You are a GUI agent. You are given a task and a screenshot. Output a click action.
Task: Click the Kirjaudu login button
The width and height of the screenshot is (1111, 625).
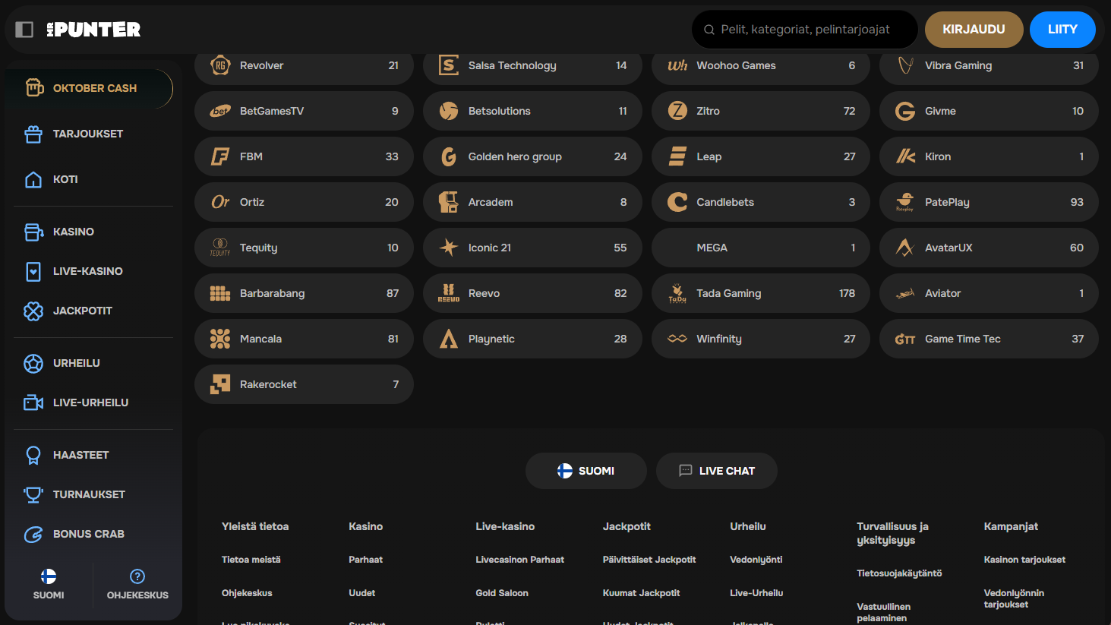tap(974, 30)
